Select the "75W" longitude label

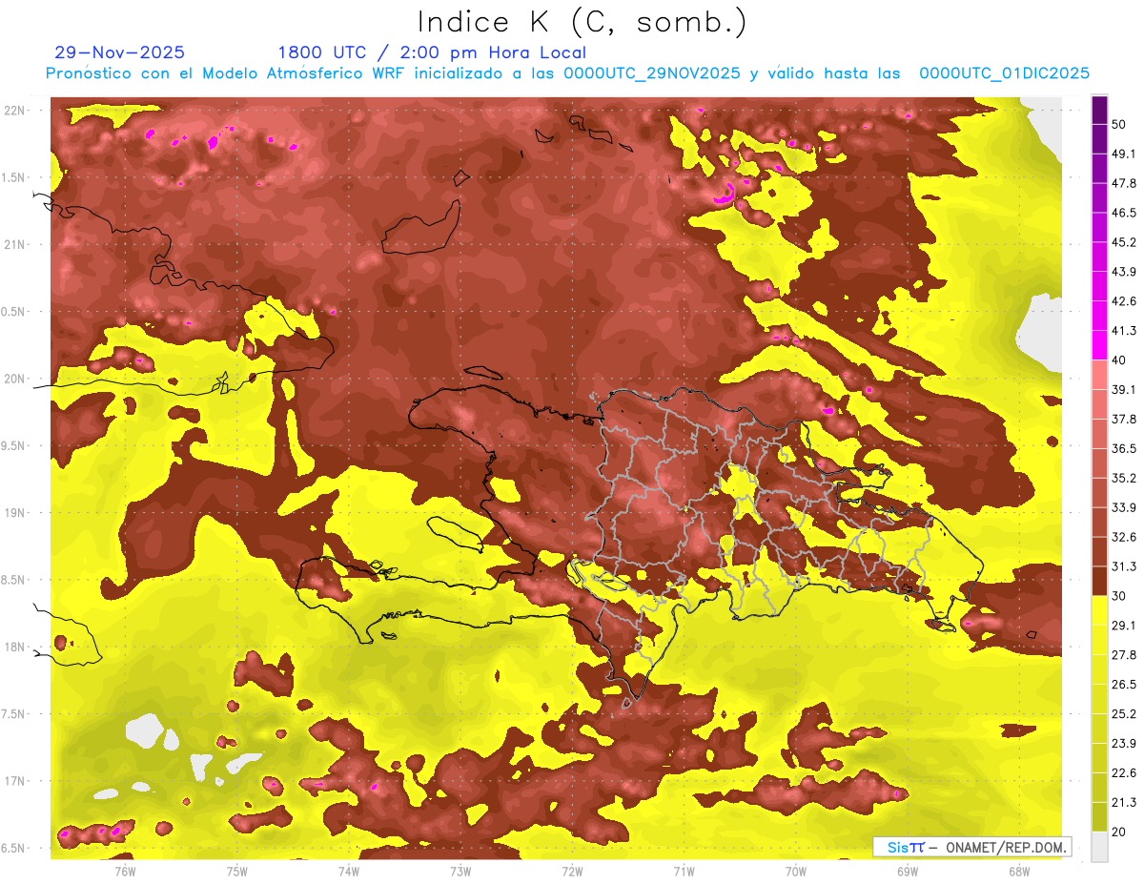pos(237,871)
